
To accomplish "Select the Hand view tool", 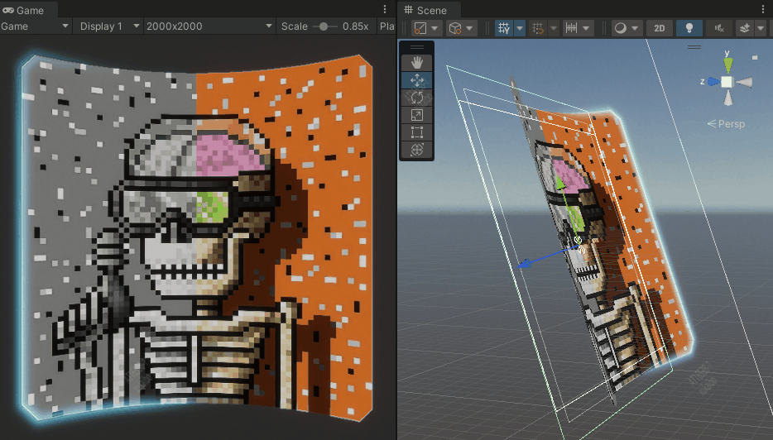I will coord(416,63).
